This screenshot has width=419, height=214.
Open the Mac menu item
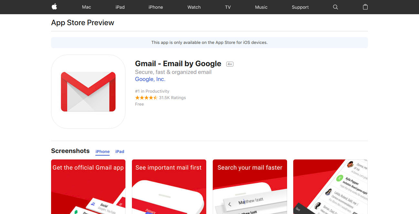pos(87,7)
